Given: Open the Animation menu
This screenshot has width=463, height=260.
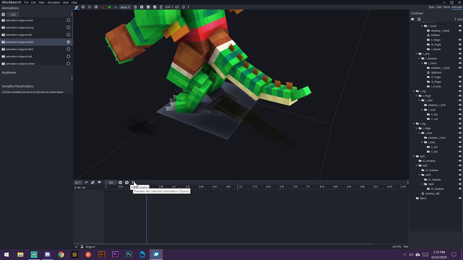Looking at the screenshot, I should 54,3.
